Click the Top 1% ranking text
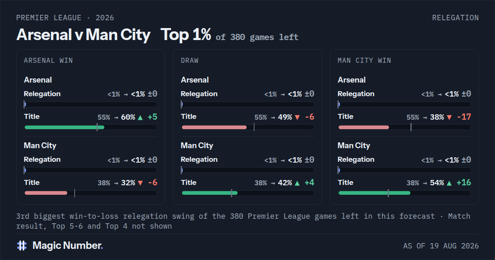Viewport: 495px width, 260px height. click(x=186, y=35)
